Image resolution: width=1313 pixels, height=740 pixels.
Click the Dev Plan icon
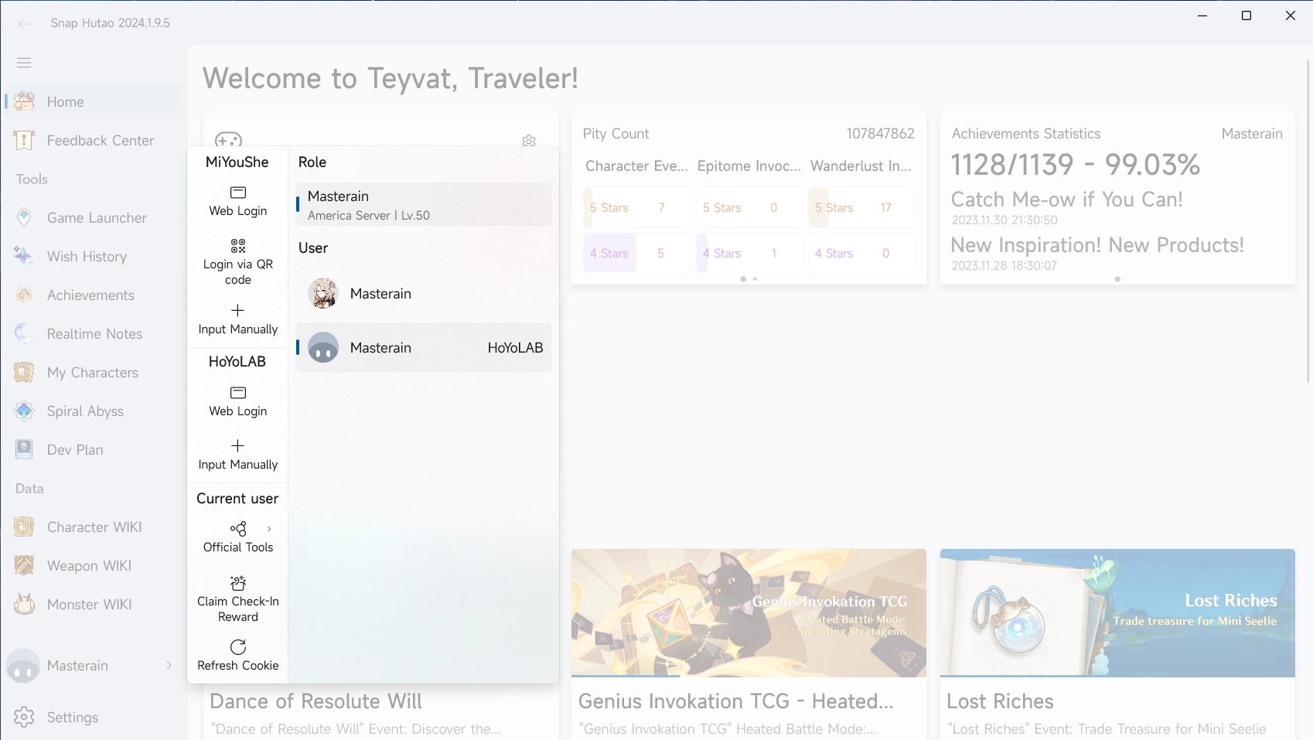24,449
